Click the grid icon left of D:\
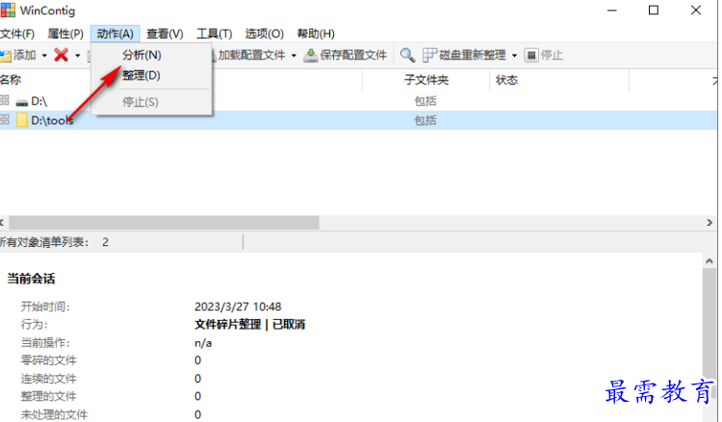The image size is (722, 422). click(x=4, y=100)
